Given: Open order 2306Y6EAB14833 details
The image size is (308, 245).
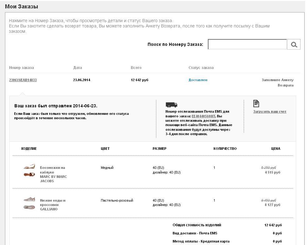Looking at the screenshot, I should (x=23, y=80).
